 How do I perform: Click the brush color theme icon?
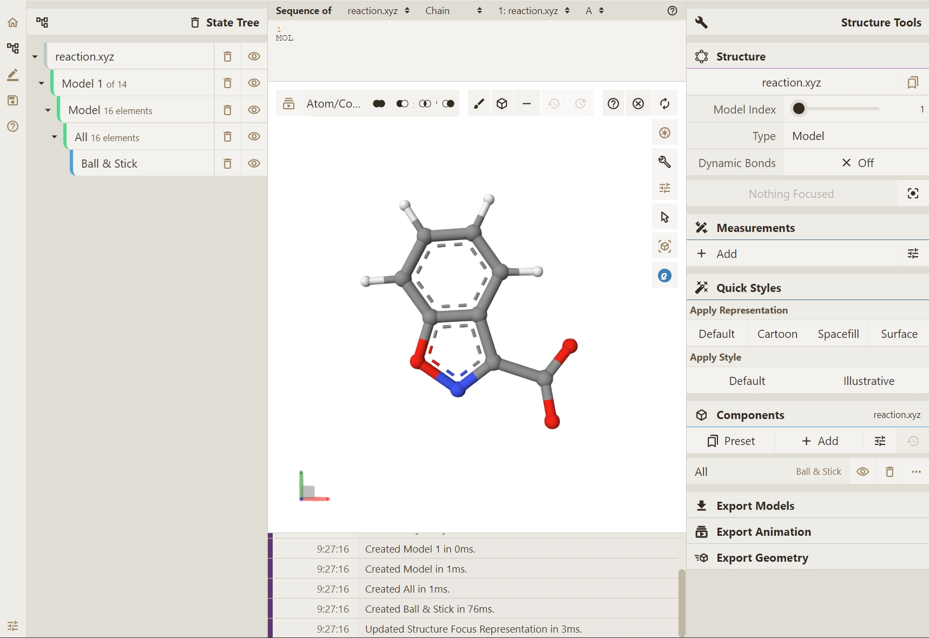[x=479, y=104]
